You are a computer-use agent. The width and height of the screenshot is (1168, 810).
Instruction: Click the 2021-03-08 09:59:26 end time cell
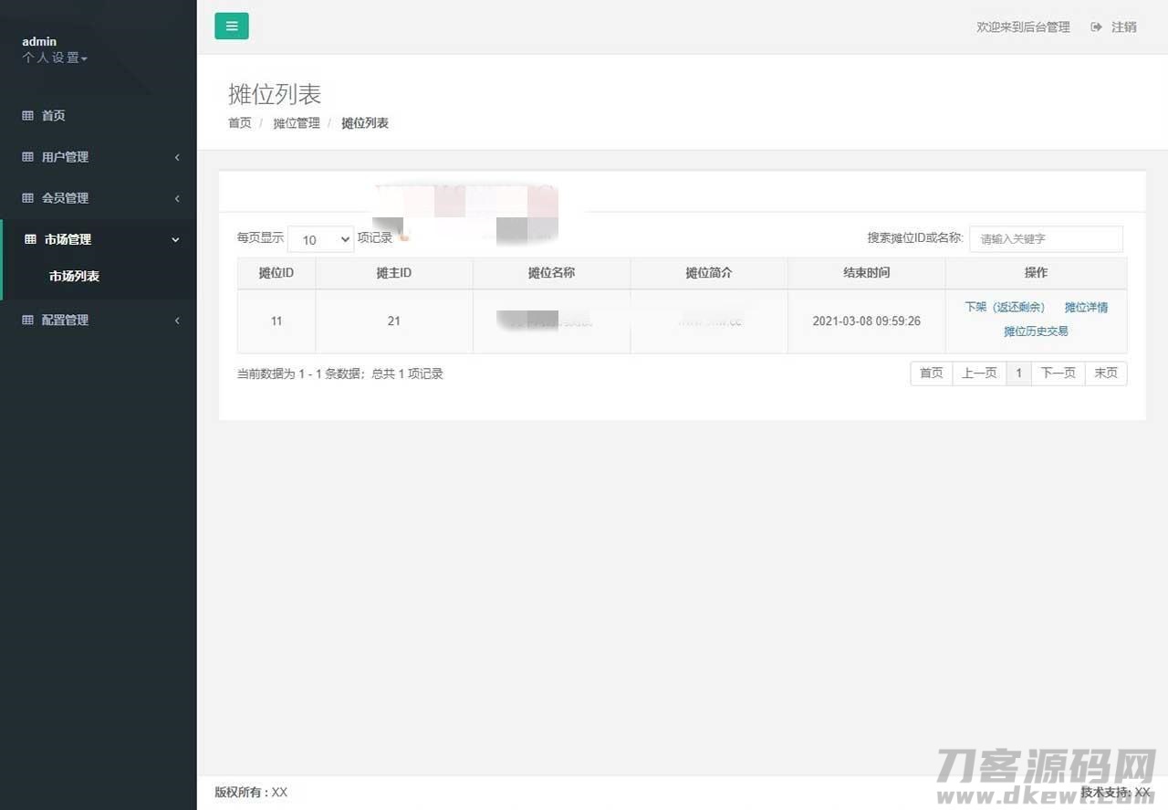click(x=867, y=321)
